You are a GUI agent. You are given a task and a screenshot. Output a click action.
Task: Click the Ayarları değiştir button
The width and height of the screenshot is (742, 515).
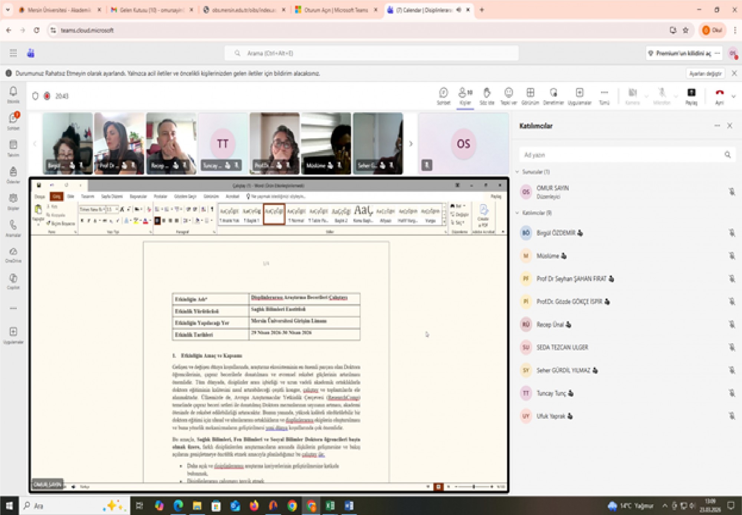[x=705, y=73]
